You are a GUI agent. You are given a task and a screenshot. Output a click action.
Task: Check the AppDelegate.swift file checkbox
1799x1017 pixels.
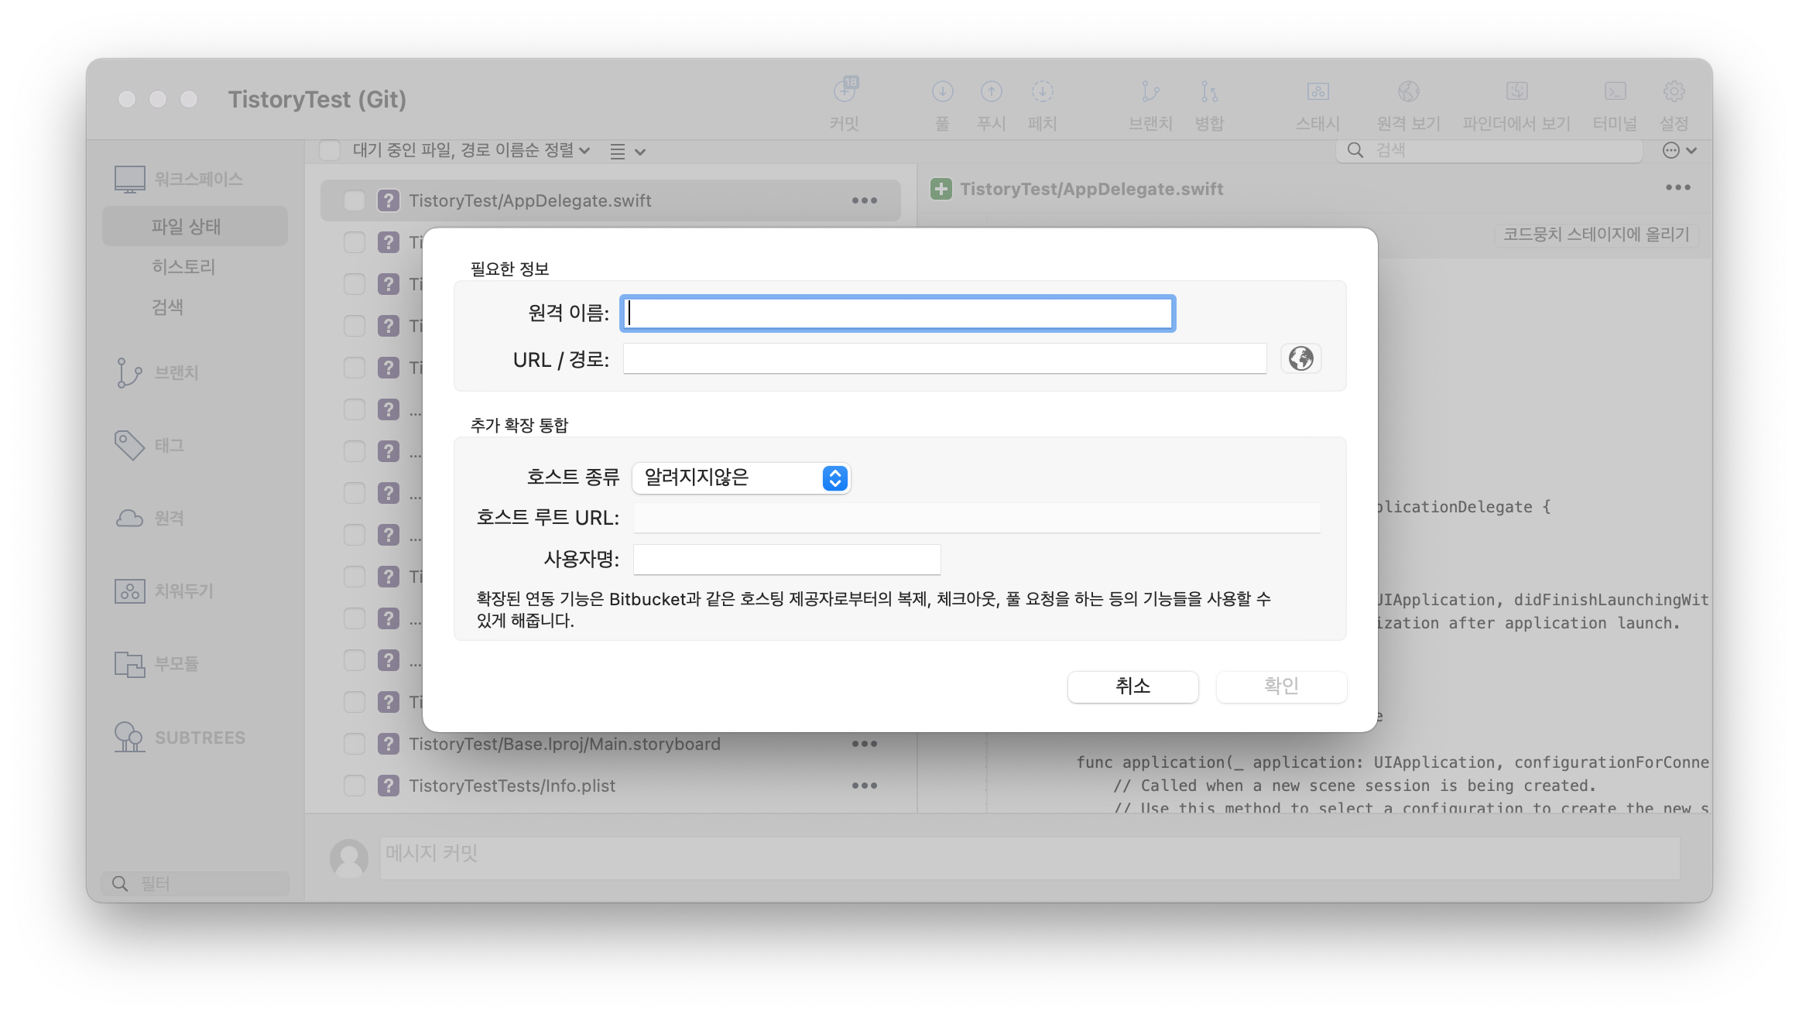point(355,201)
